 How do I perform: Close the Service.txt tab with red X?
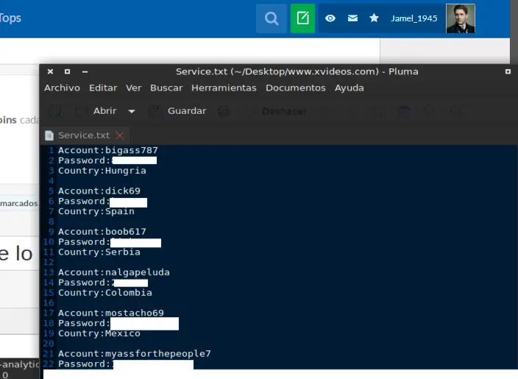120,135
